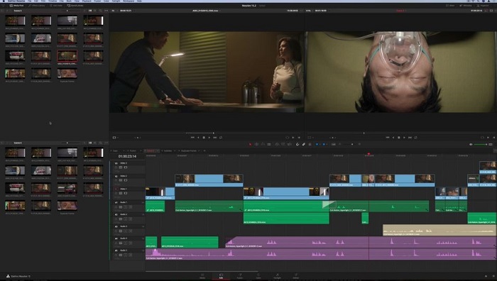This screenshot has width=497, height=281.
Task: Lock the Video 3 track
Action: 116,167
